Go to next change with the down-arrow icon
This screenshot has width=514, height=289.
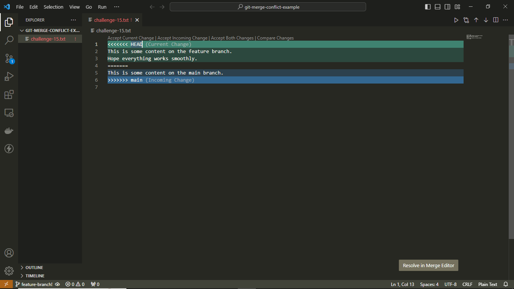[x=486, y=20]
